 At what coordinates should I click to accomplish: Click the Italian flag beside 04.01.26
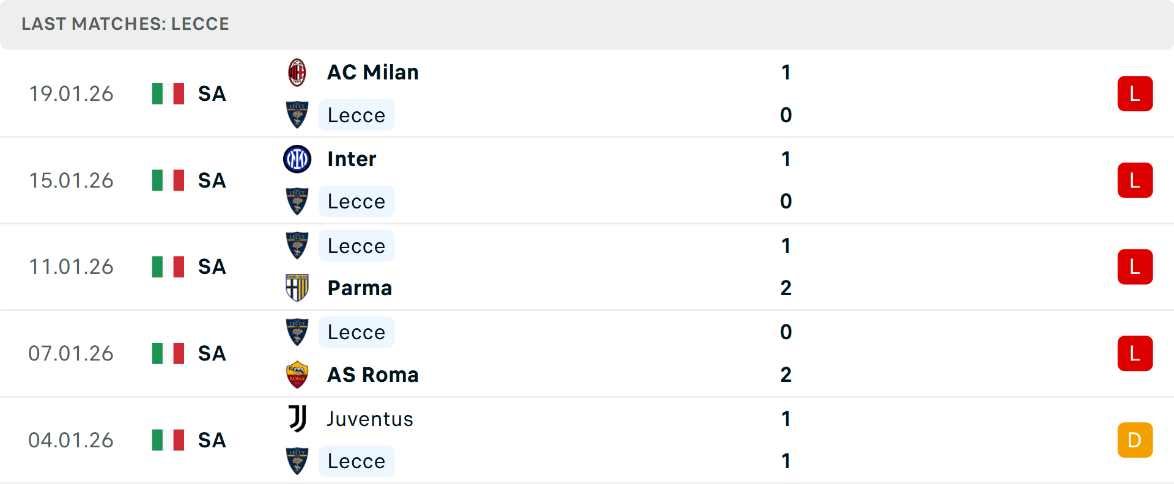(x=168, y=440)
